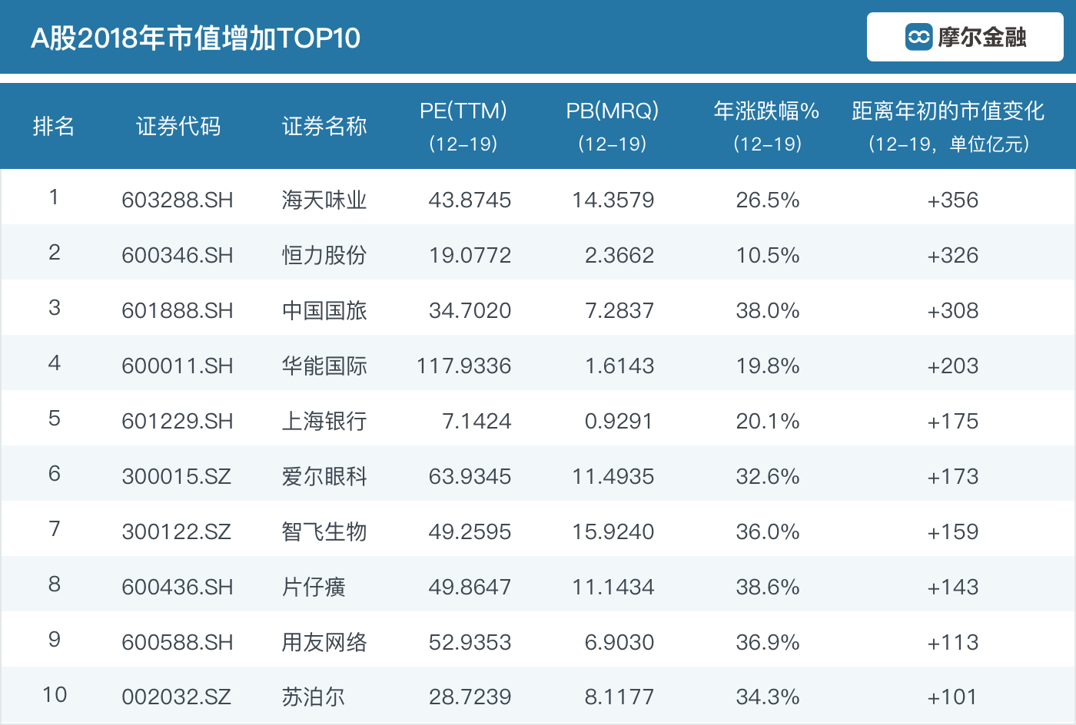Select stock name 爱尔眼科

pyautogui.click(x=324, y=476)
